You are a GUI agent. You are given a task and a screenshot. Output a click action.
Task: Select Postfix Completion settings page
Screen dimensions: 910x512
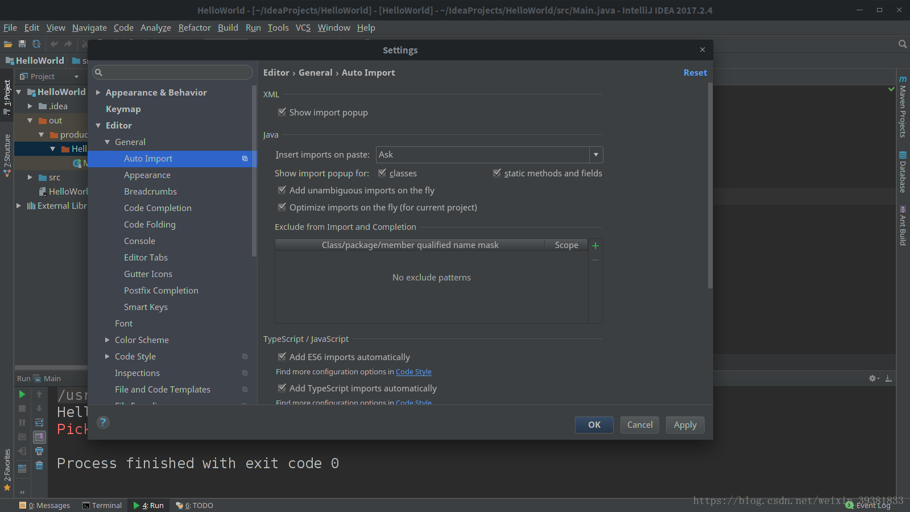pyautogui.click(x=161, y=290)
